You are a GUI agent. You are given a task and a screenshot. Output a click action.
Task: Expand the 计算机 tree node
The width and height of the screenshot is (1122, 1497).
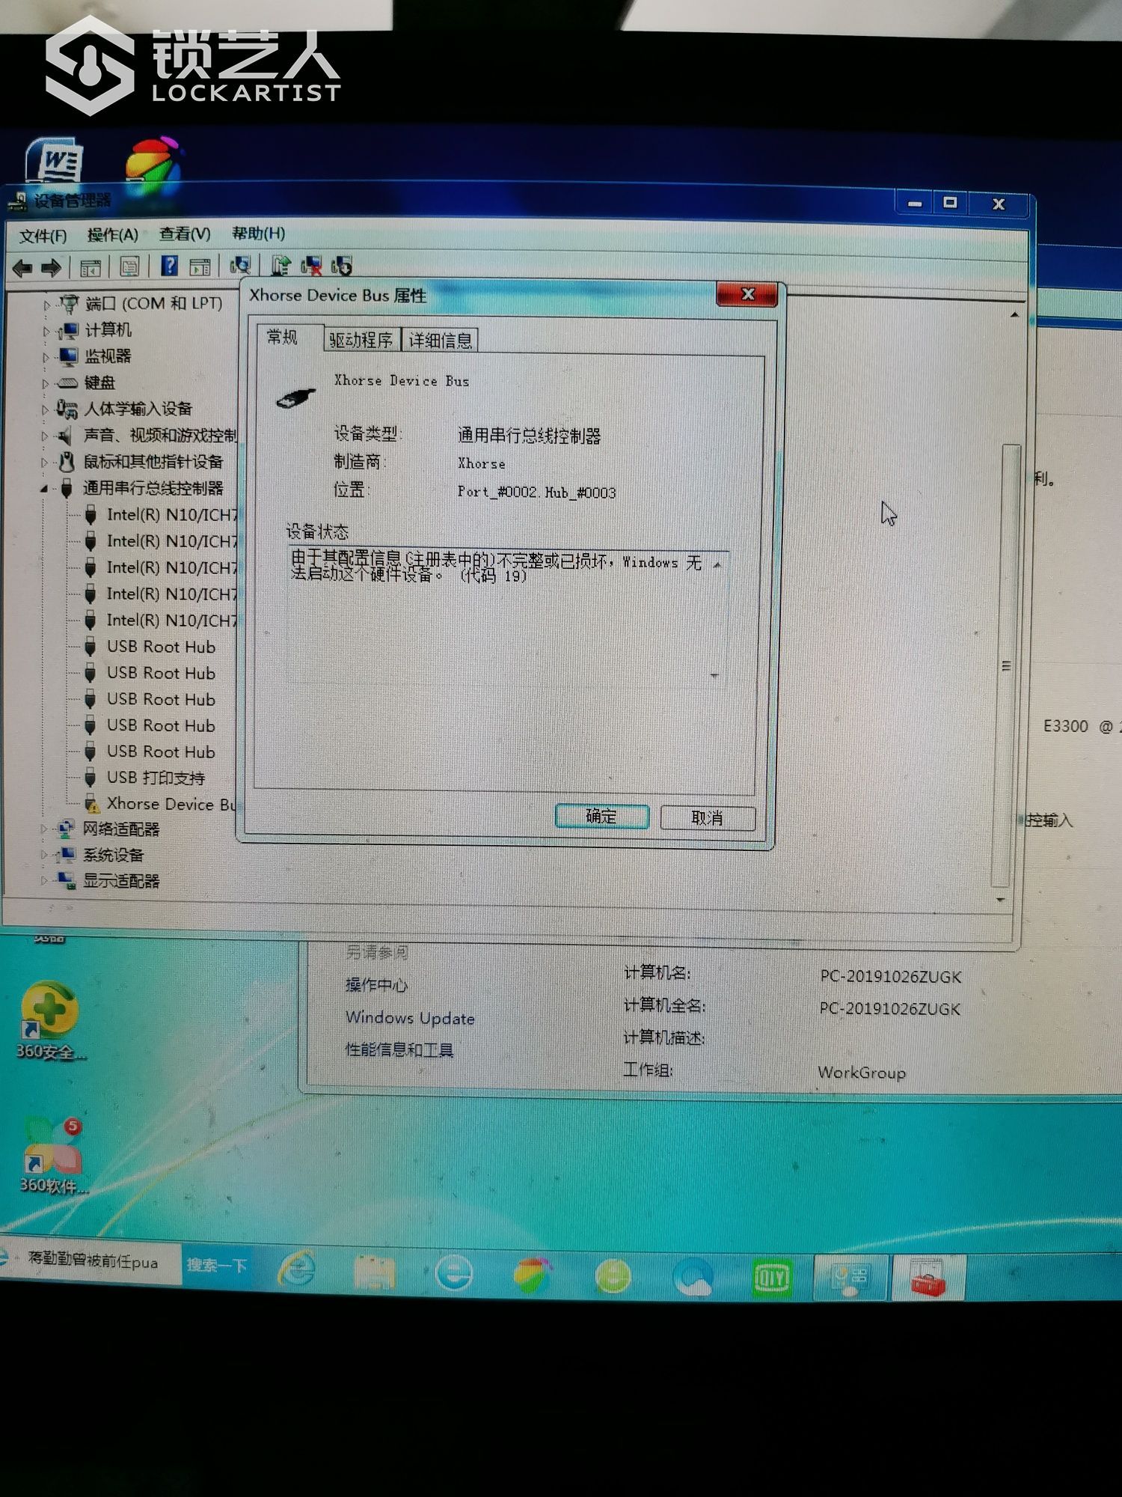click(46, 331)
